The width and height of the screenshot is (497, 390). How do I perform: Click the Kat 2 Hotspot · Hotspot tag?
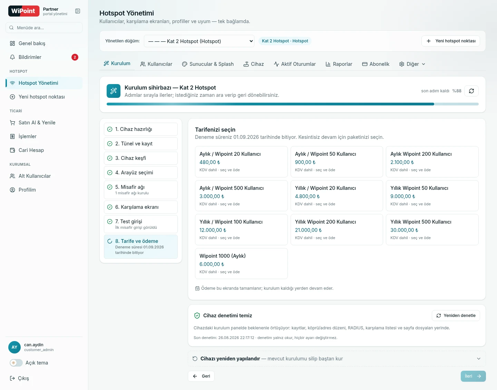coord(285,41)
